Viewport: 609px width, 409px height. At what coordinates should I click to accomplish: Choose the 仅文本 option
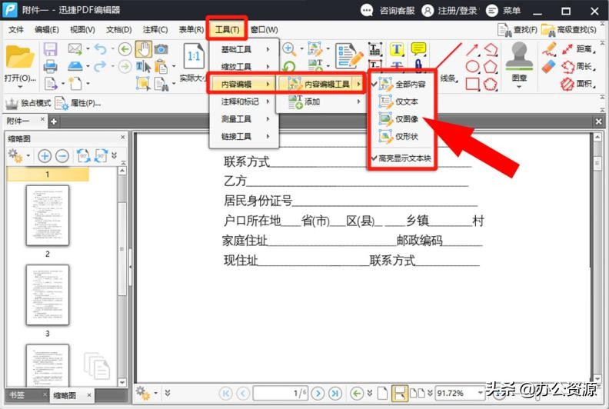[401, 101]
